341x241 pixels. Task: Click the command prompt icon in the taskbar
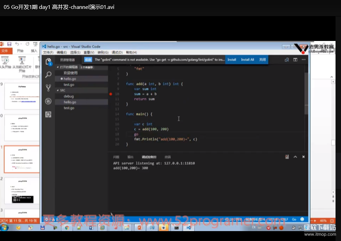coord(176,228)
